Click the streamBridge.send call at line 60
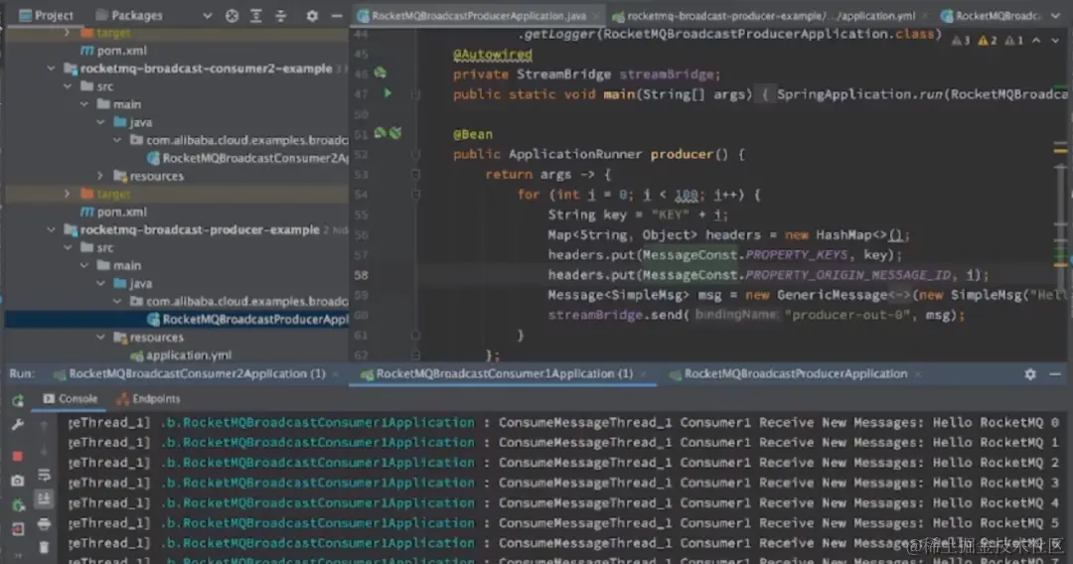This screenshot has width=1073, height=564. (x=755, y=315)
